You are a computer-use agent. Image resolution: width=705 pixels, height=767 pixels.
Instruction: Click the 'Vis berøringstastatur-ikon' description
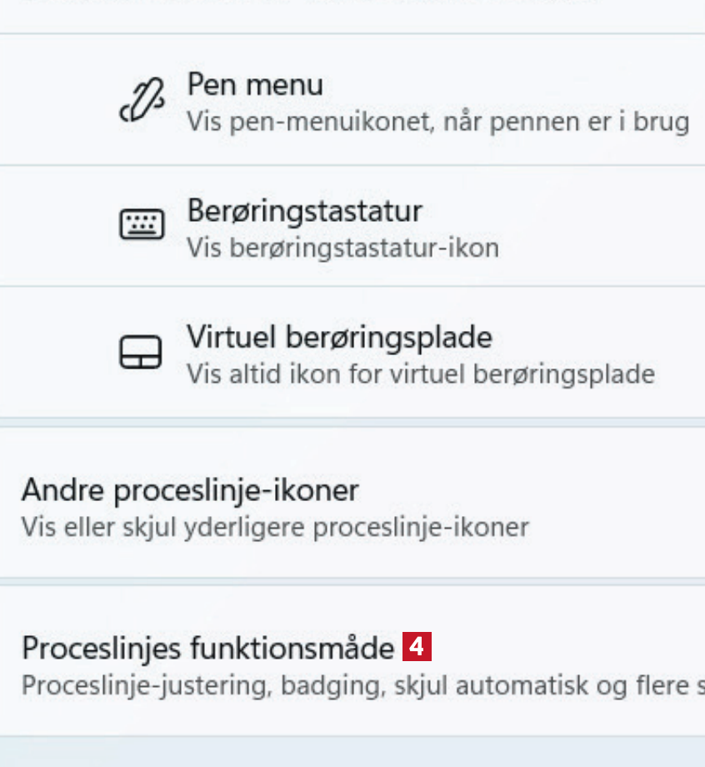click(342, 248)
